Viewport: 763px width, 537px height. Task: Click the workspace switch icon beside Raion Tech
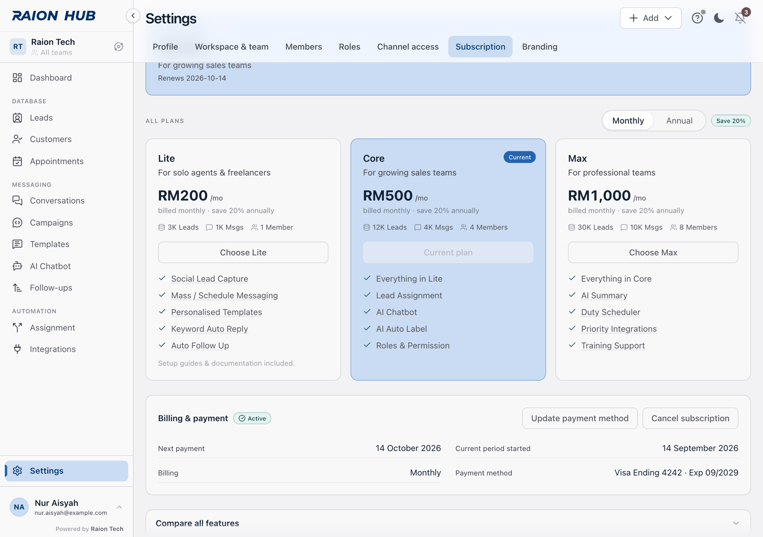click(119, 47)
